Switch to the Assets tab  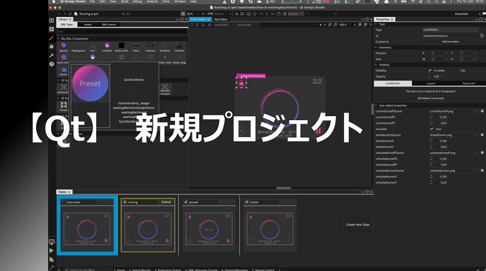pyautogui.click(x=87, y=24)
